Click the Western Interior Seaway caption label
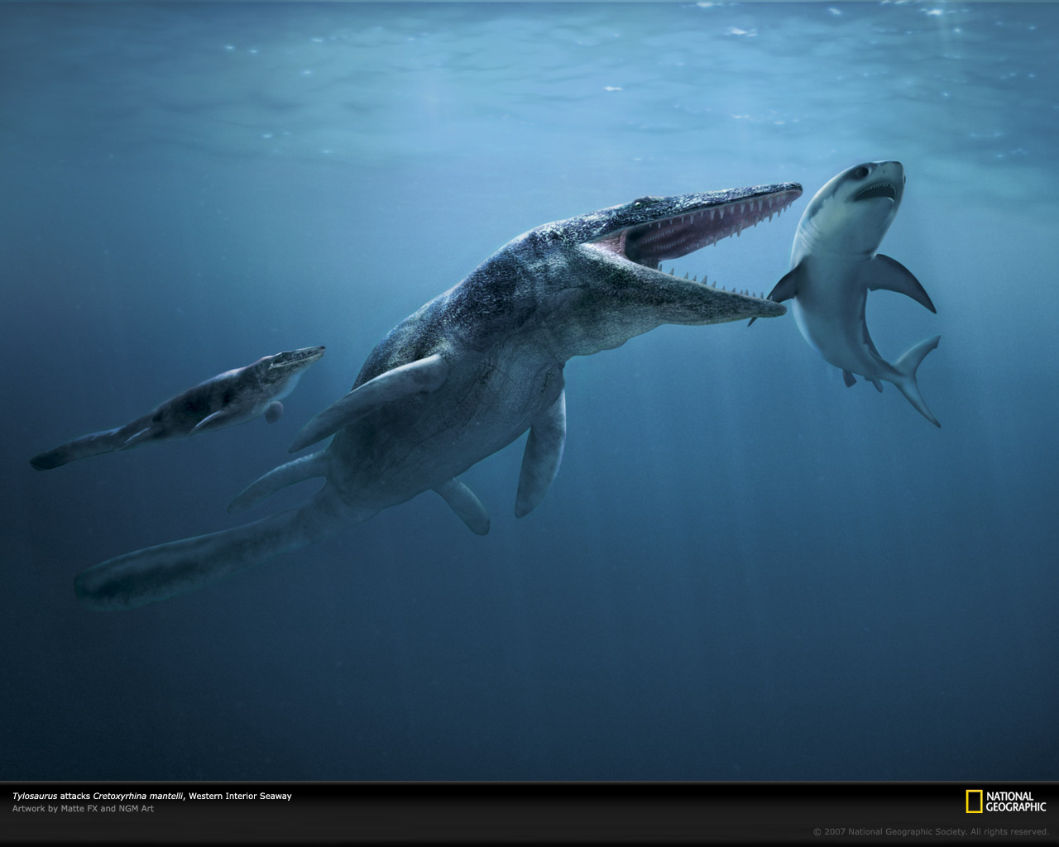Image resolution: width=1059 pixels, height=847 pixels. click(x=242, y=796)
